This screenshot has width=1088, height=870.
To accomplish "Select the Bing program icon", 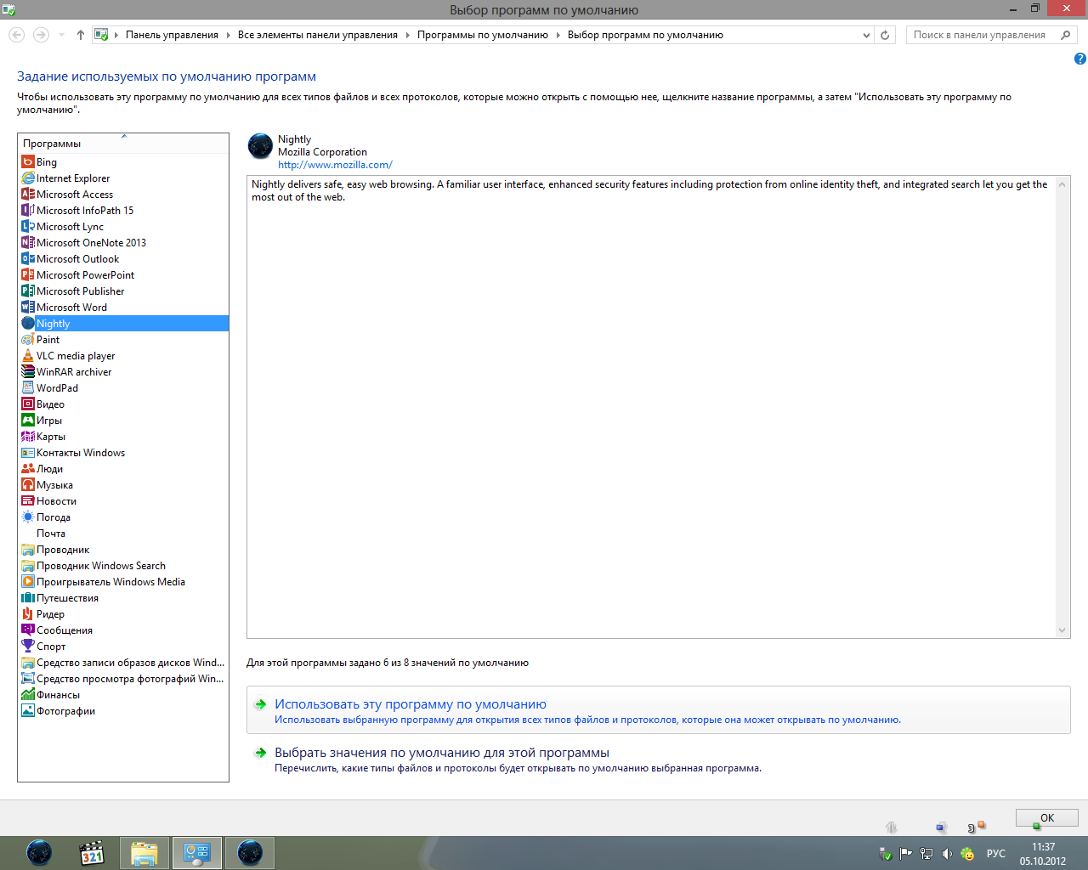I will point(28,162).
